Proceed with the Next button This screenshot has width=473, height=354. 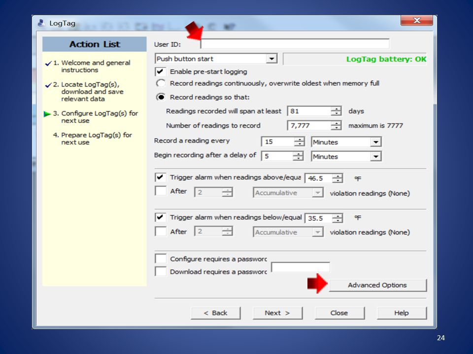pos(277,313)
